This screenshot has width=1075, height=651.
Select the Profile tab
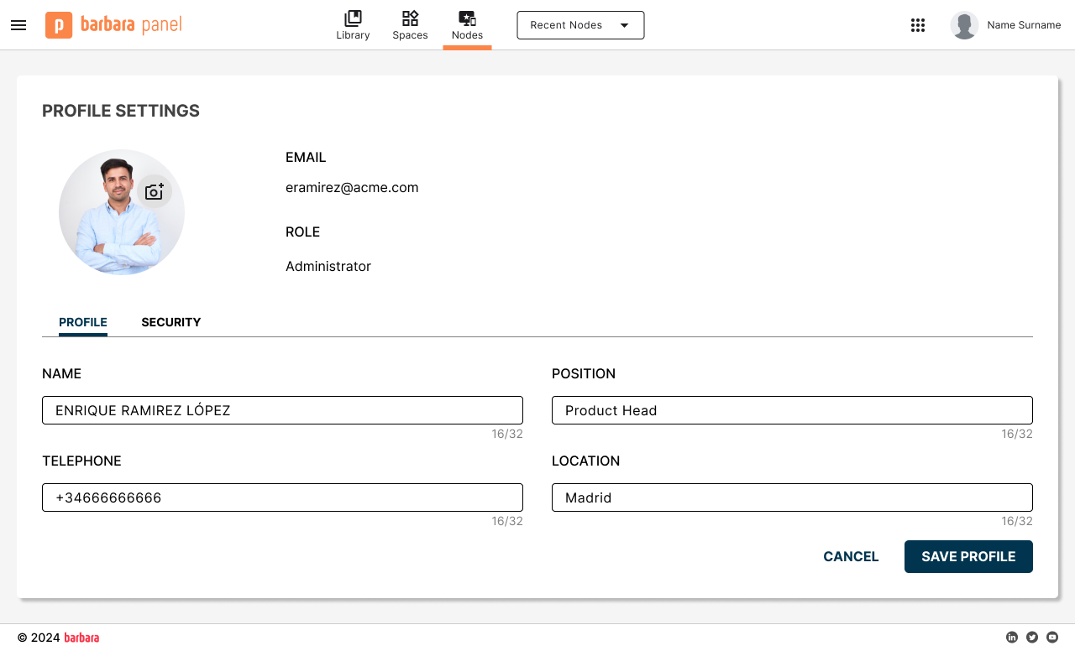(x=83, y=322)
